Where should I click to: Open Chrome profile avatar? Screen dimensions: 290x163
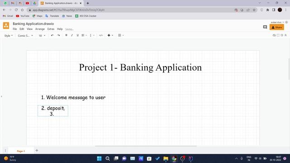(280, 10)
